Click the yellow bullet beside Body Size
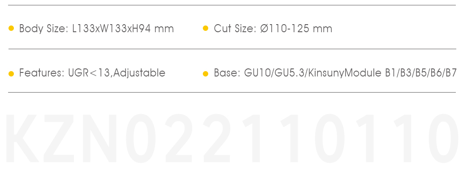 click(x=11, y=28)
